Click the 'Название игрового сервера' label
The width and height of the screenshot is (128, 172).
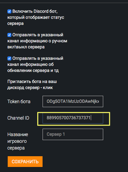tap(18, 141)
